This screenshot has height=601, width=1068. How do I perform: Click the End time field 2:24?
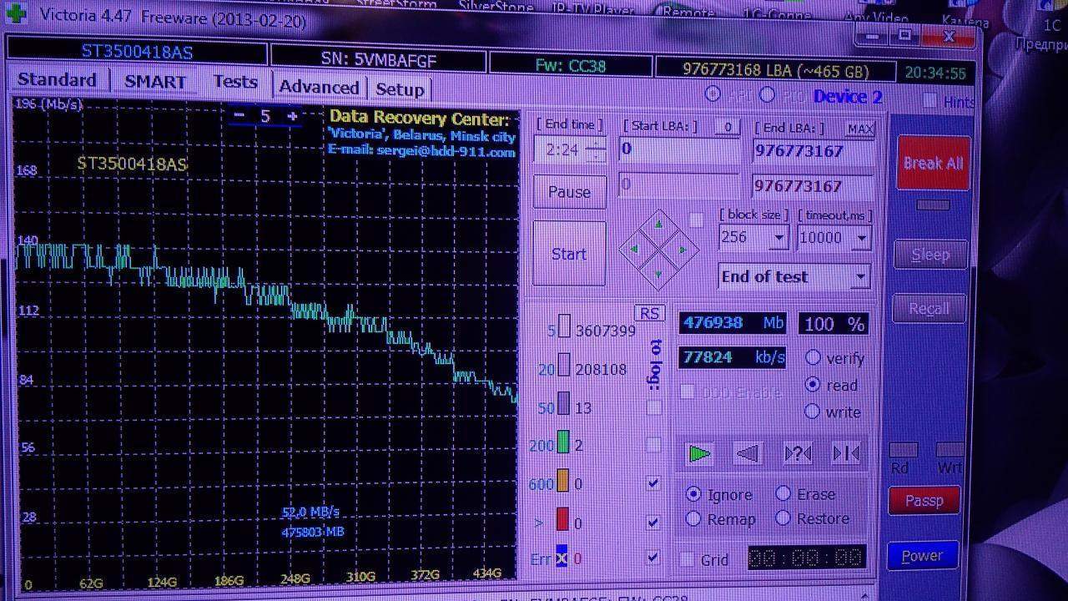pyautogui.click(x=562, y=149)
